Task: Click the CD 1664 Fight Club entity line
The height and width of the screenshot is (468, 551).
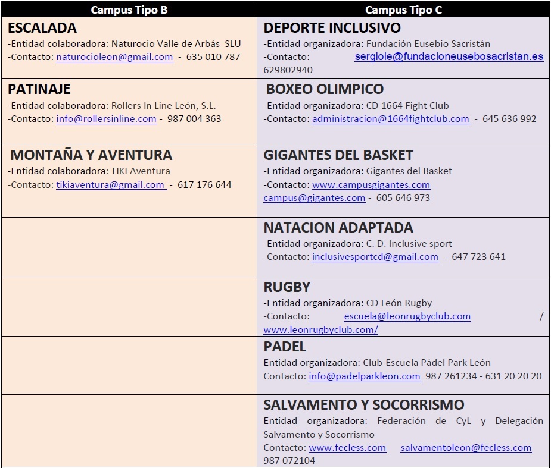Action: pyautogui.click(x=356, y=106)
